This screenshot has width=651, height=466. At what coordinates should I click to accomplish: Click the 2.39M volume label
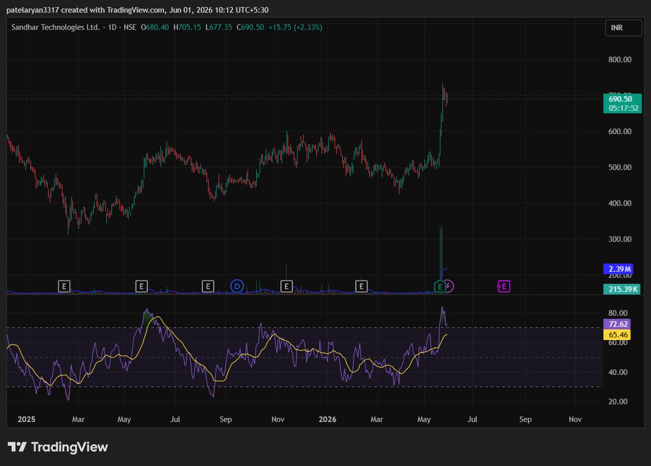618,269
